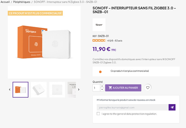The height and width of the screenshot is (128, 186).
Task: Click the next thumbnail arrow
Action: click(79, 90)
